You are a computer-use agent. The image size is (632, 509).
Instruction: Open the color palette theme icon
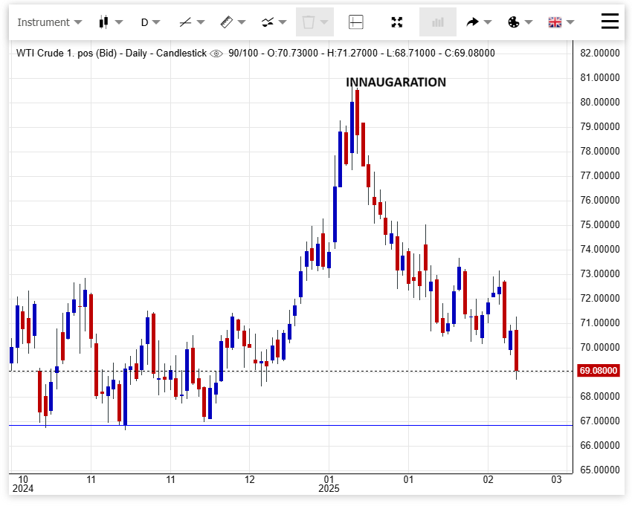[514, 22]
